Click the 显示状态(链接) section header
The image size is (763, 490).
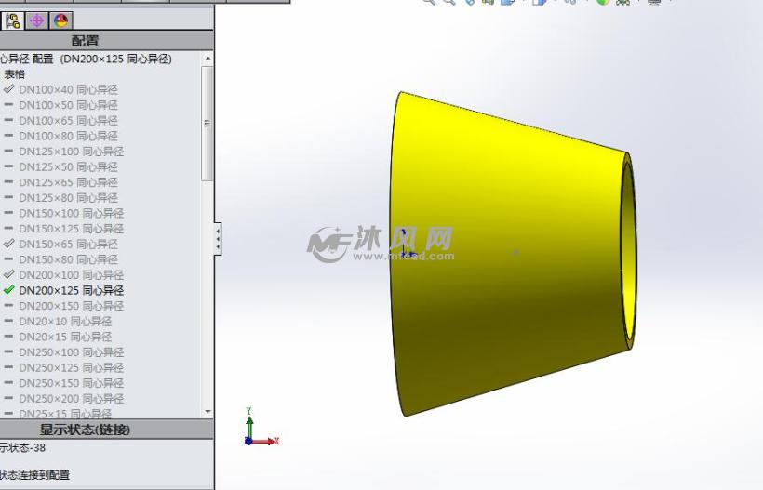86,430
